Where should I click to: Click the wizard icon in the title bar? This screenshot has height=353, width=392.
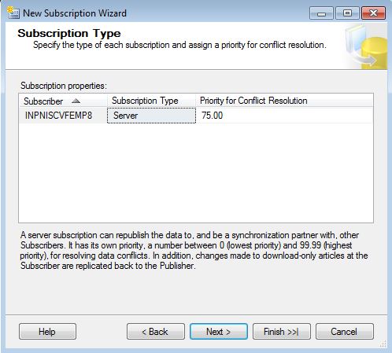click(13, 13)
